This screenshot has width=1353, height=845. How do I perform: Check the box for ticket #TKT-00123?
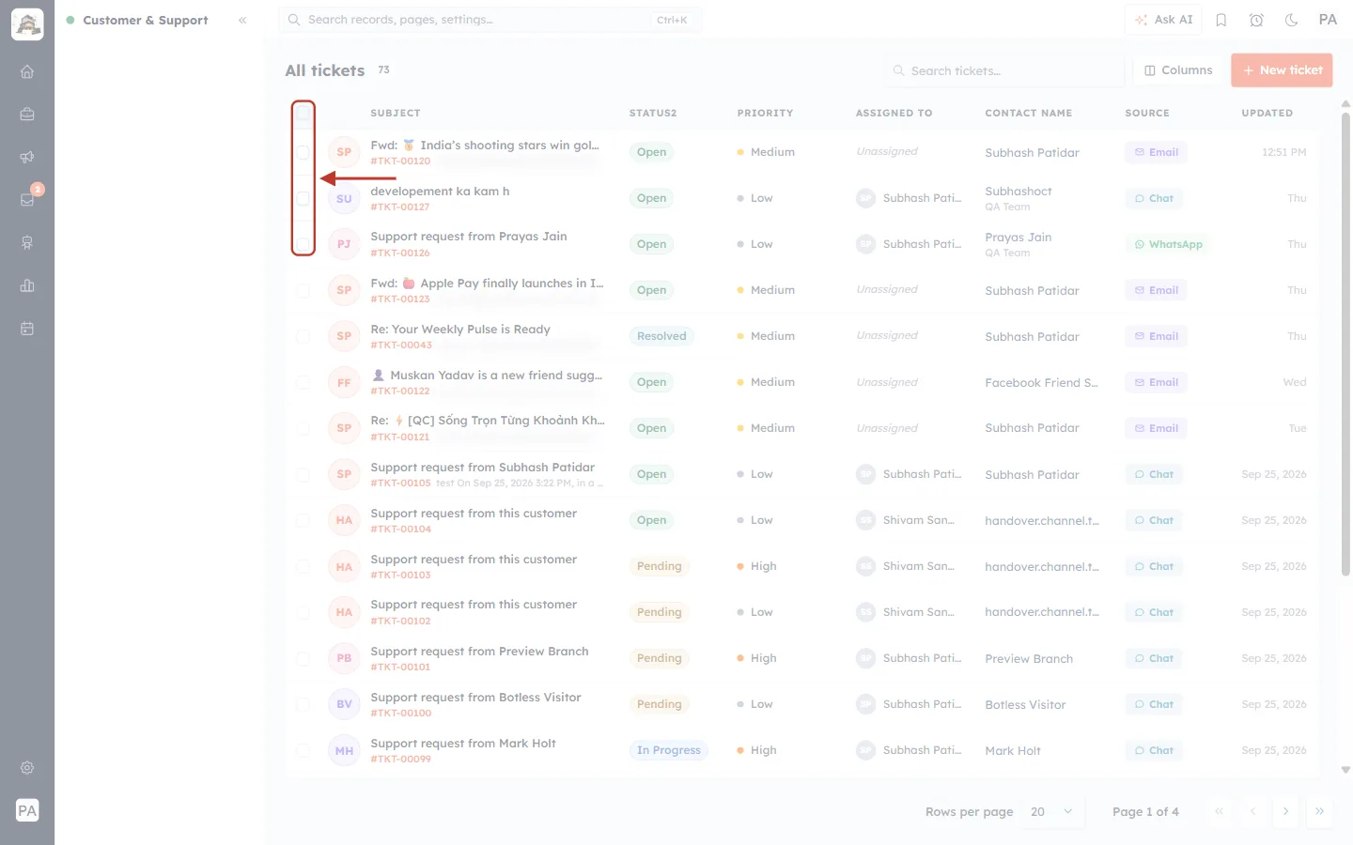[x=303, y=290]
